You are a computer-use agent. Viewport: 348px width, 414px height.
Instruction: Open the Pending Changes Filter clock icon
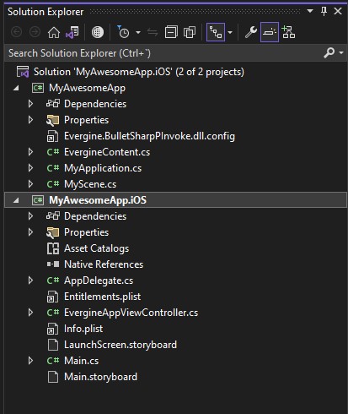coord(123,32)
